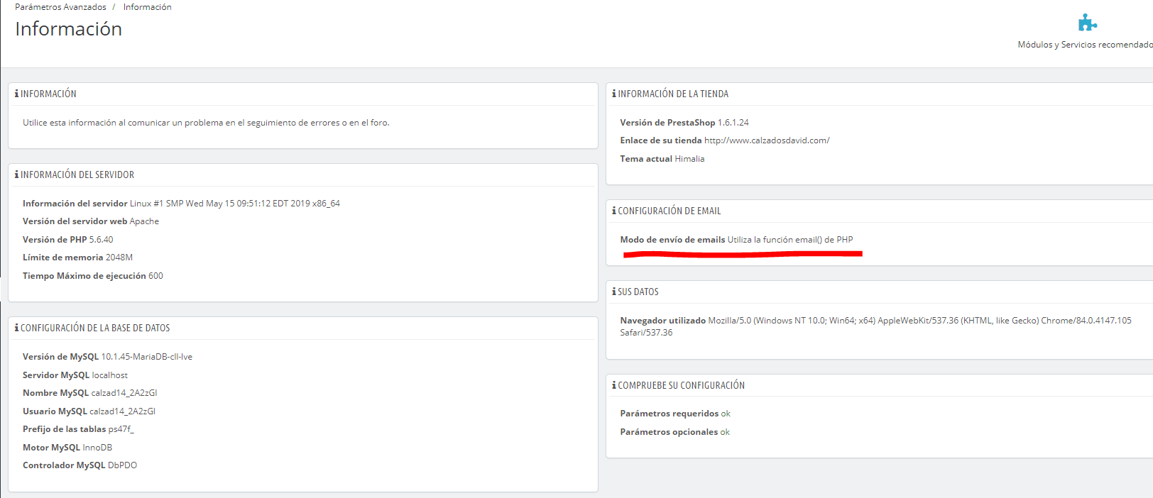Click the INFORMACIÓN DE LA TIENDA heading

[x=673, y=94]
